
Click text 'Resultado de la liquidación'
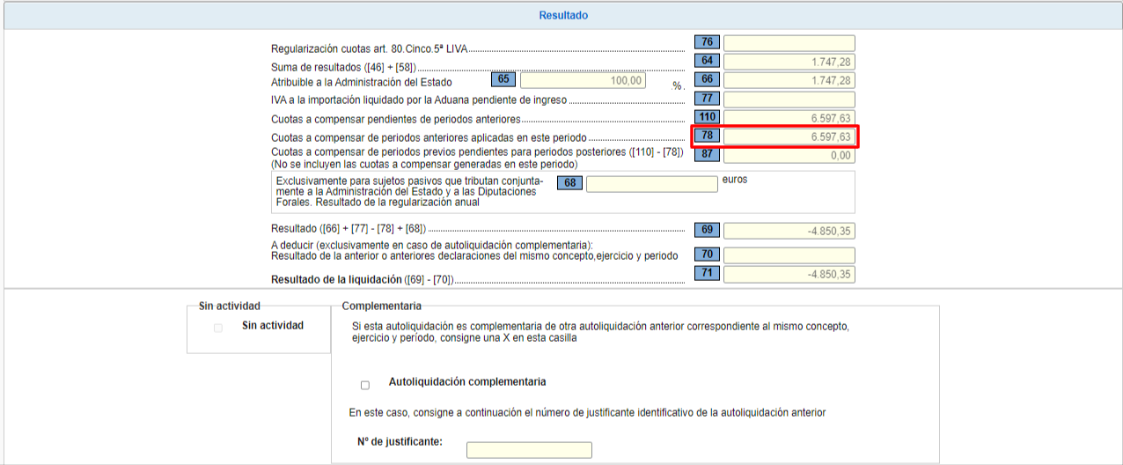tap(336, 280)
